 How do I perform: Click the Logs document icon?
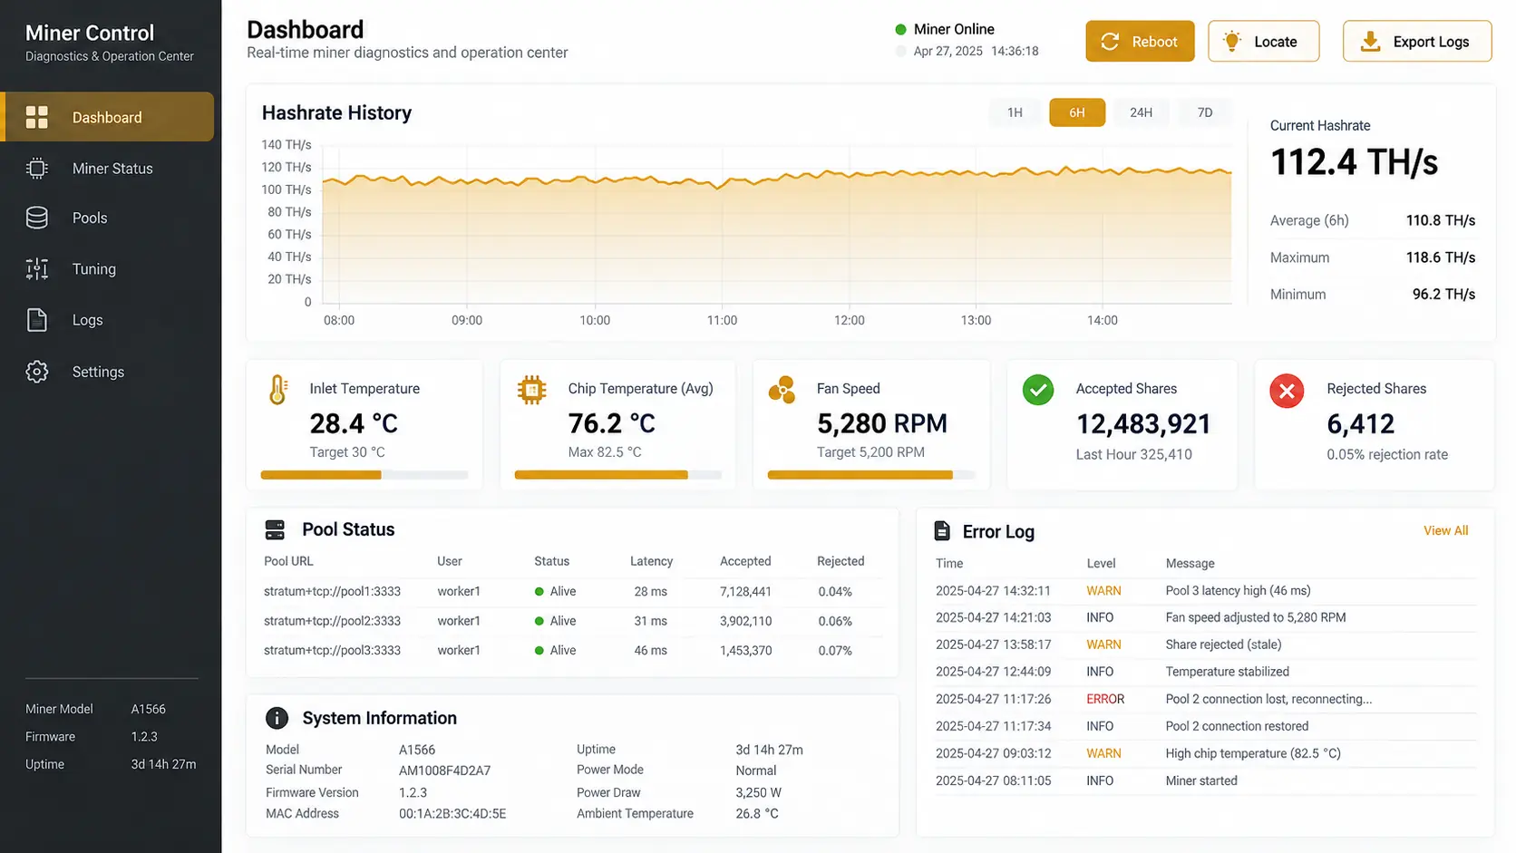click(x=37, y=320)
